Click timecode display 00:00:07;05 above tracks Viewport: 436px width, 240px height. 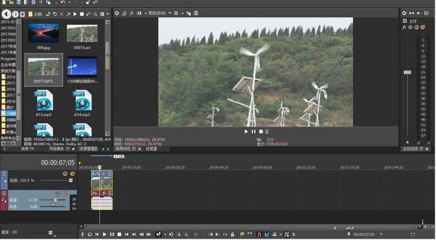[x=58, y=162]
